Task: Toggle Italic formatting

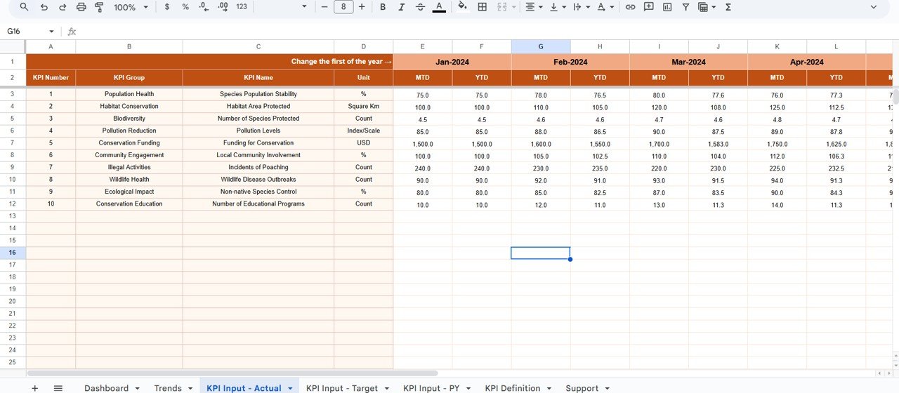Action: pyautogui.click(x=401, y=7)
